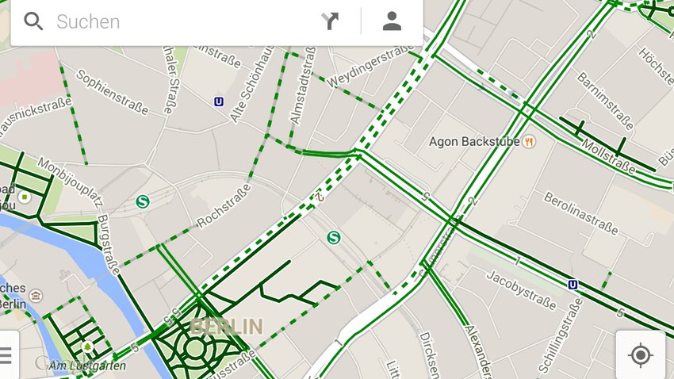Select the S-Bahn icon near Monbijouplatz
674x379 pixels.
click(142, 201)
